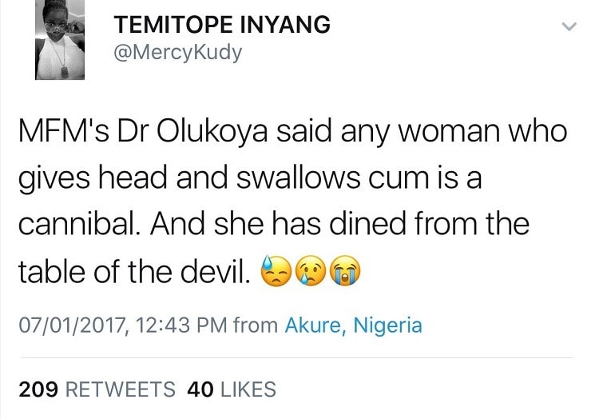View the 40 Likes list
This screenshot has height=419, width=591.
[x=231, y=389]
